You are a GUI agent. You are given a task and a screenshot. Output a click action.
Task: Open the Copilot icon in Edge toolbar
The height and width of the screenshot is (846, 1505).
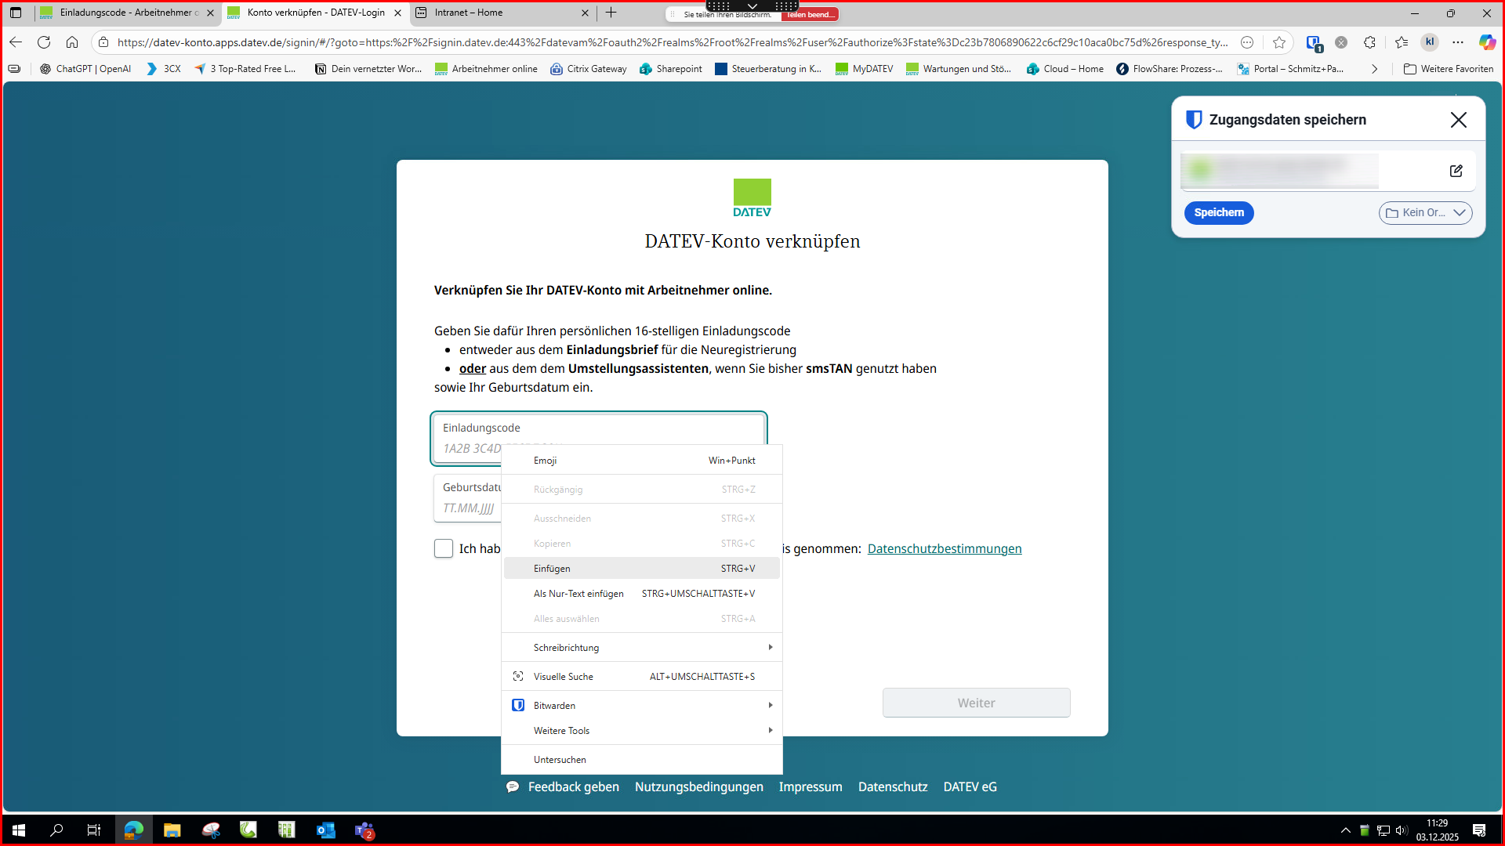pos(1486,42)
